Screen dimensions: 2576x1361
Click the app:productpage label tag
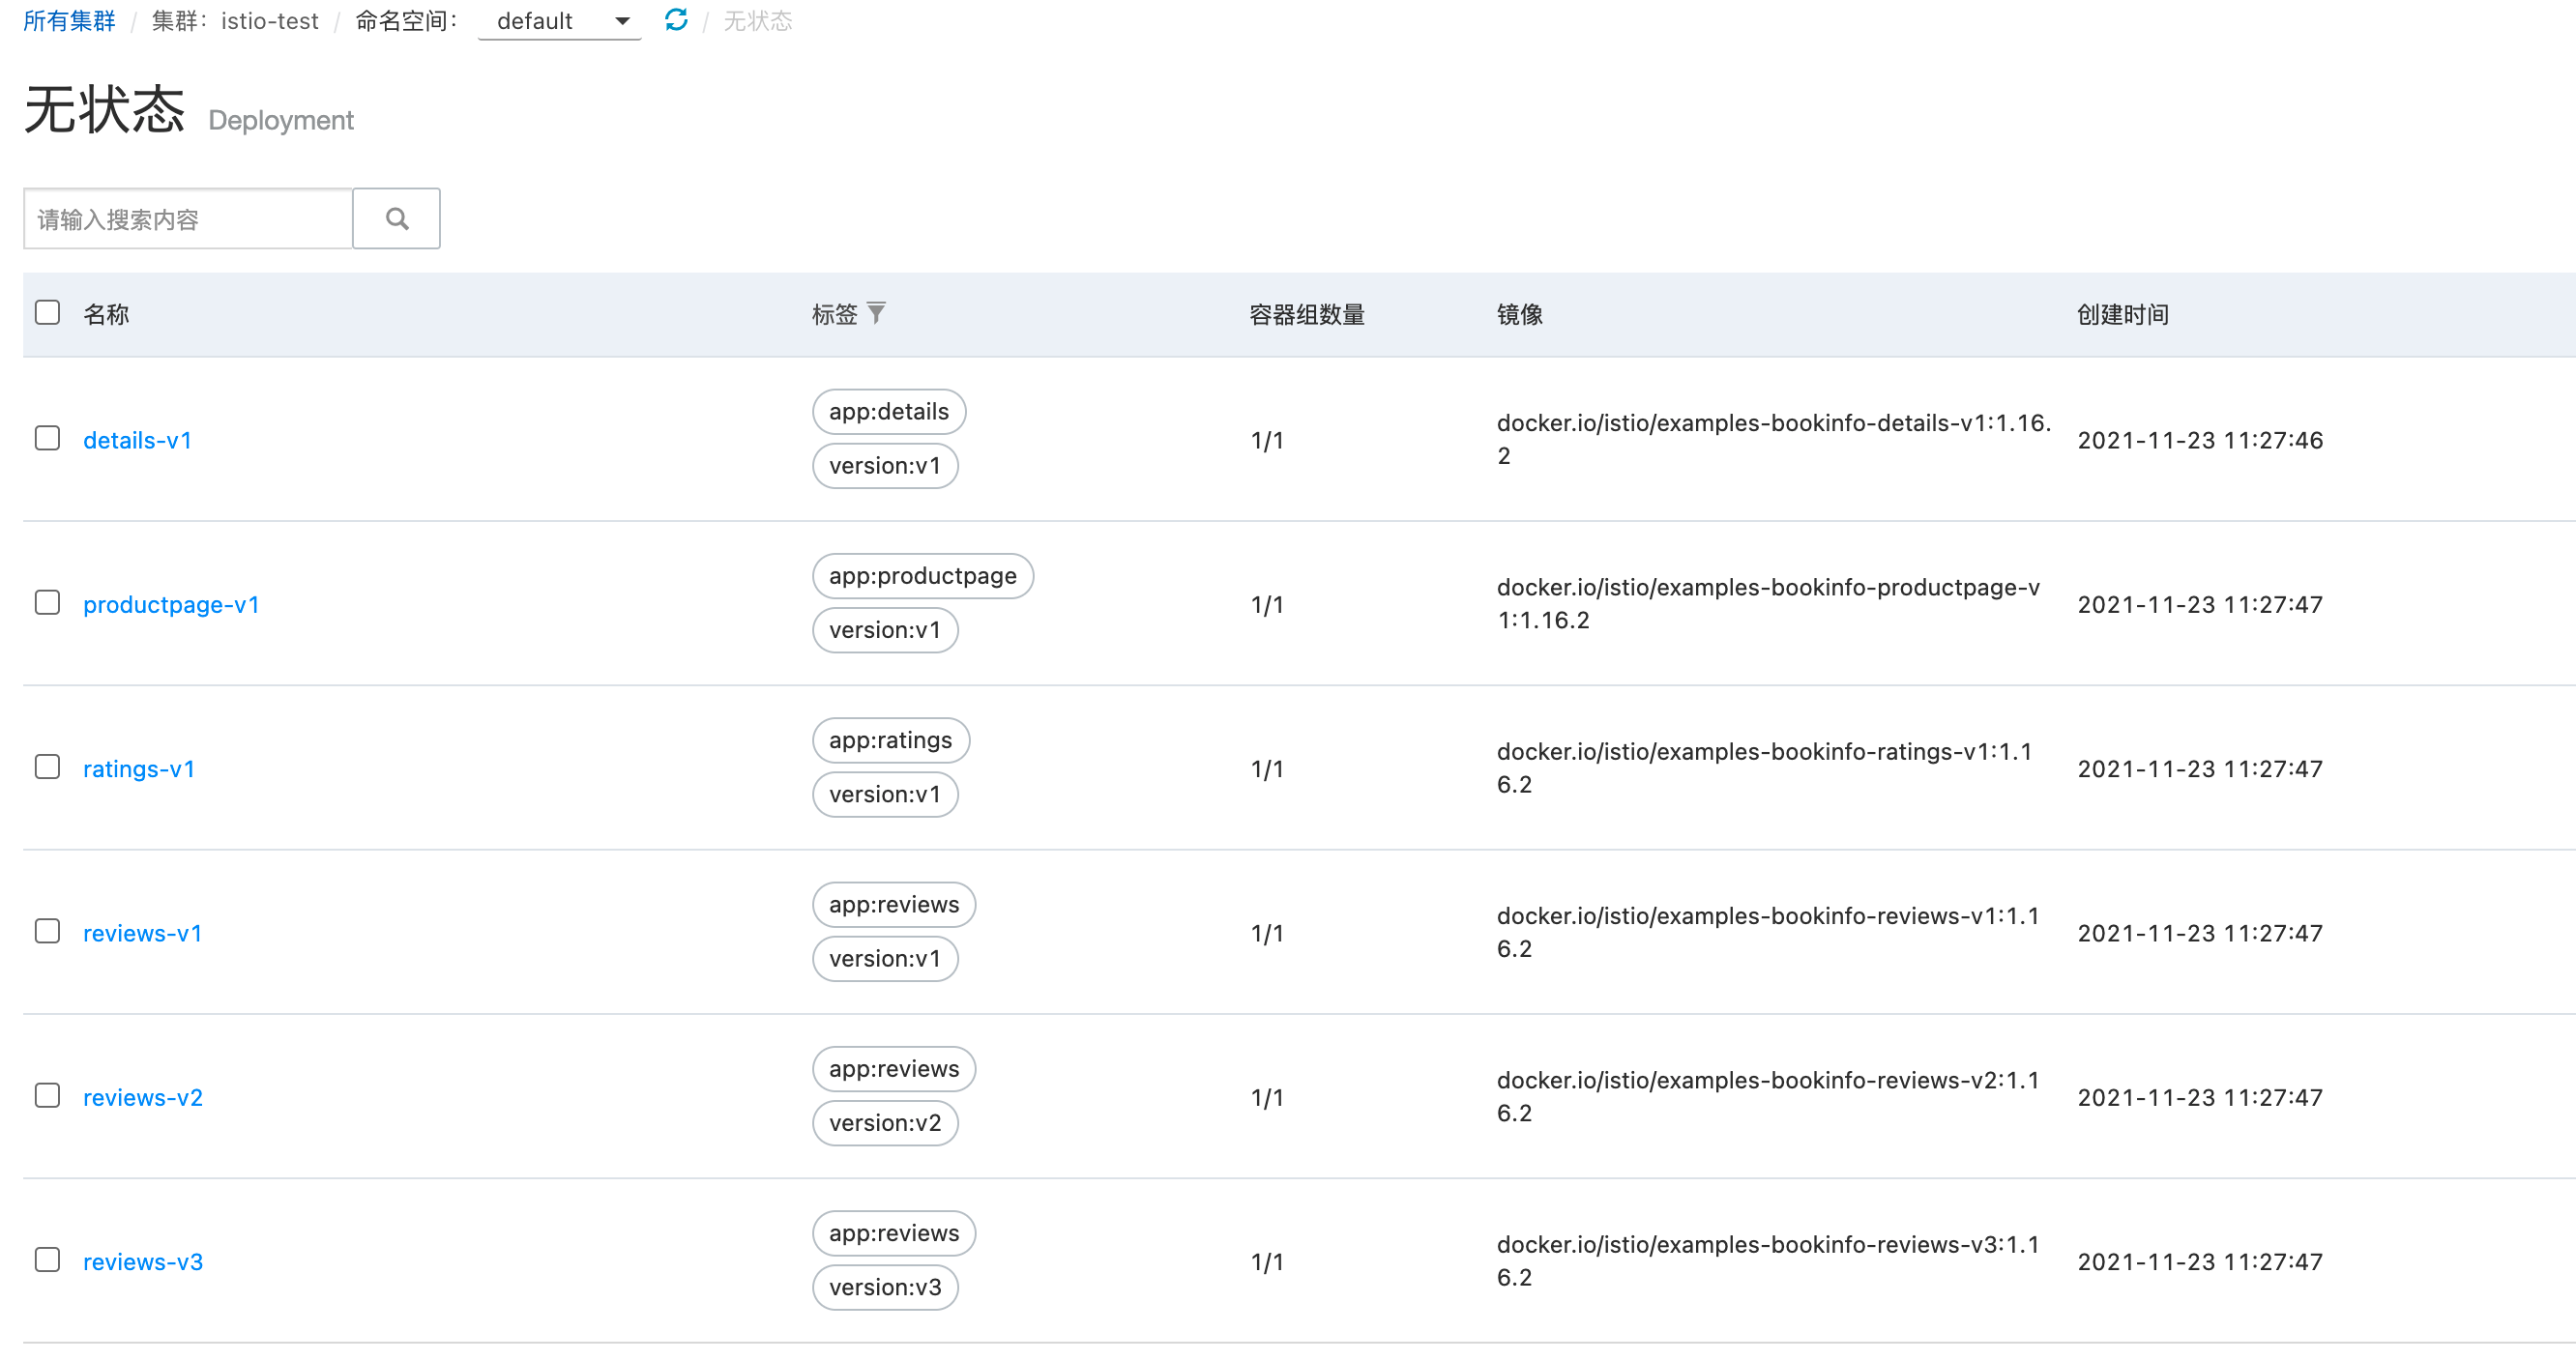tap(922, 576)
